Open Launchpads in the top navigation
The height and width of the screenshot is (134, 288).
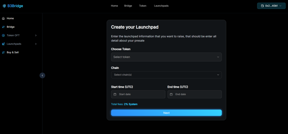coord(161,6)
